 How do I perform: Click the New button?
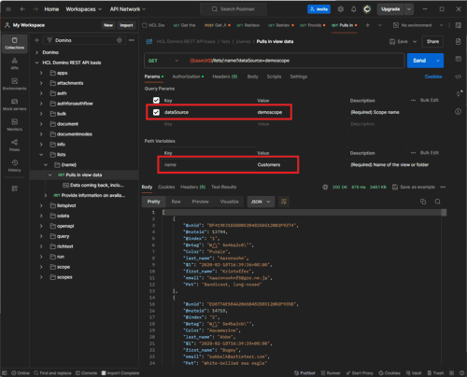[108, 25]
